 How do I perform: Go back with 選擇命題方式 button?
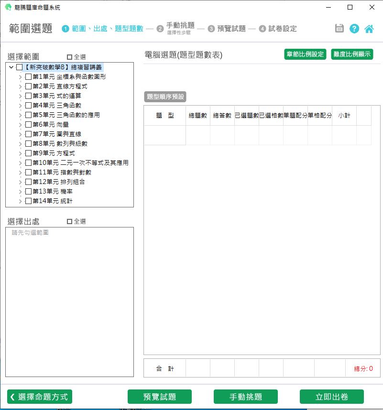(x=40, y=397)
